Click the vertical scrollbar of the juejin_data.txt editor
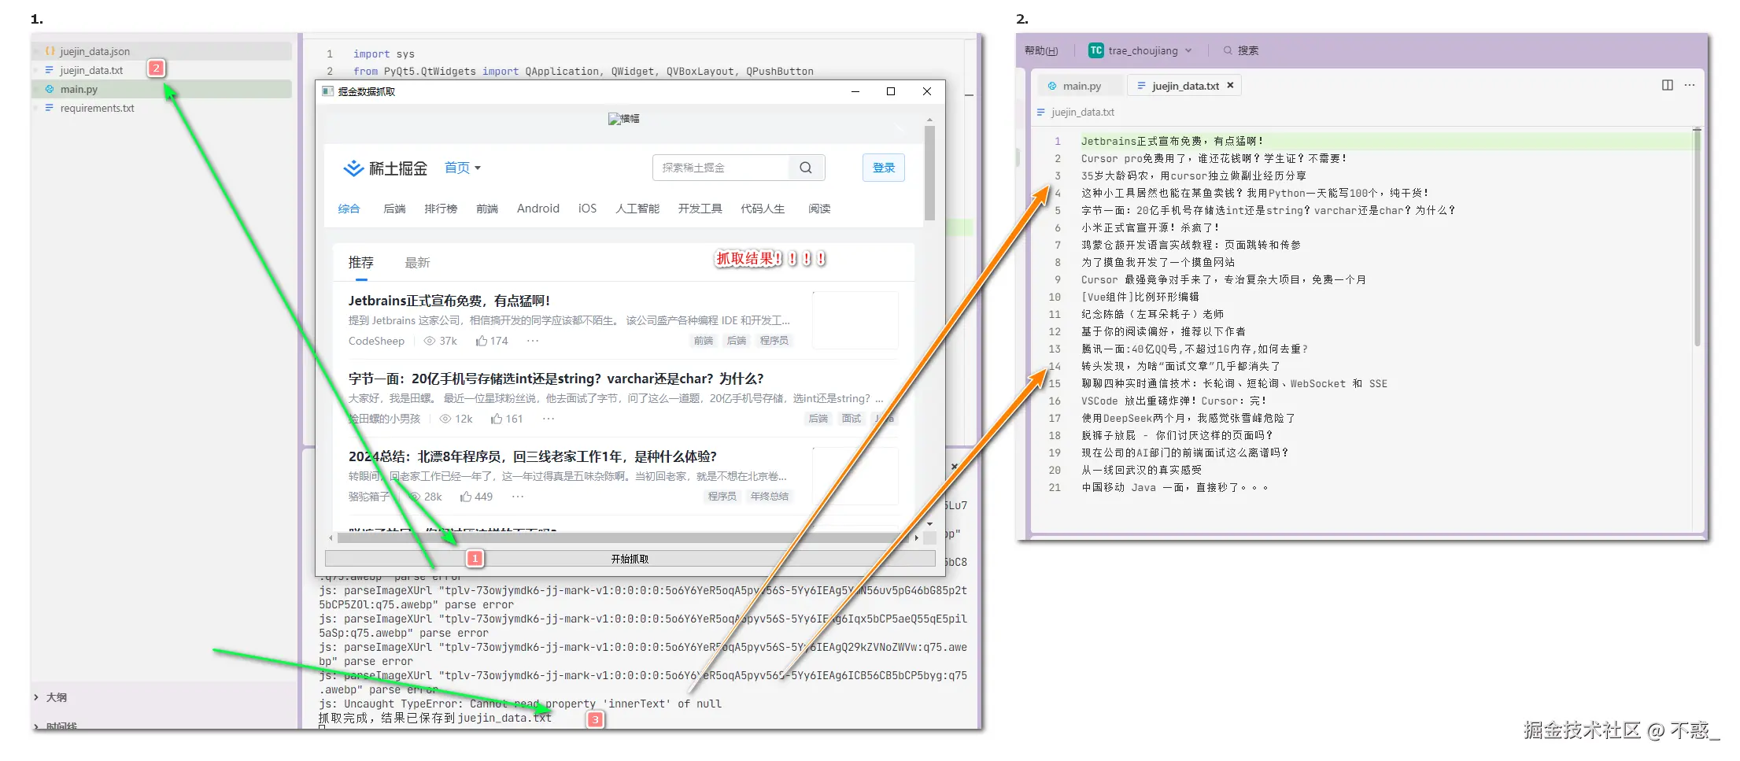 [x=1697, y=236]
